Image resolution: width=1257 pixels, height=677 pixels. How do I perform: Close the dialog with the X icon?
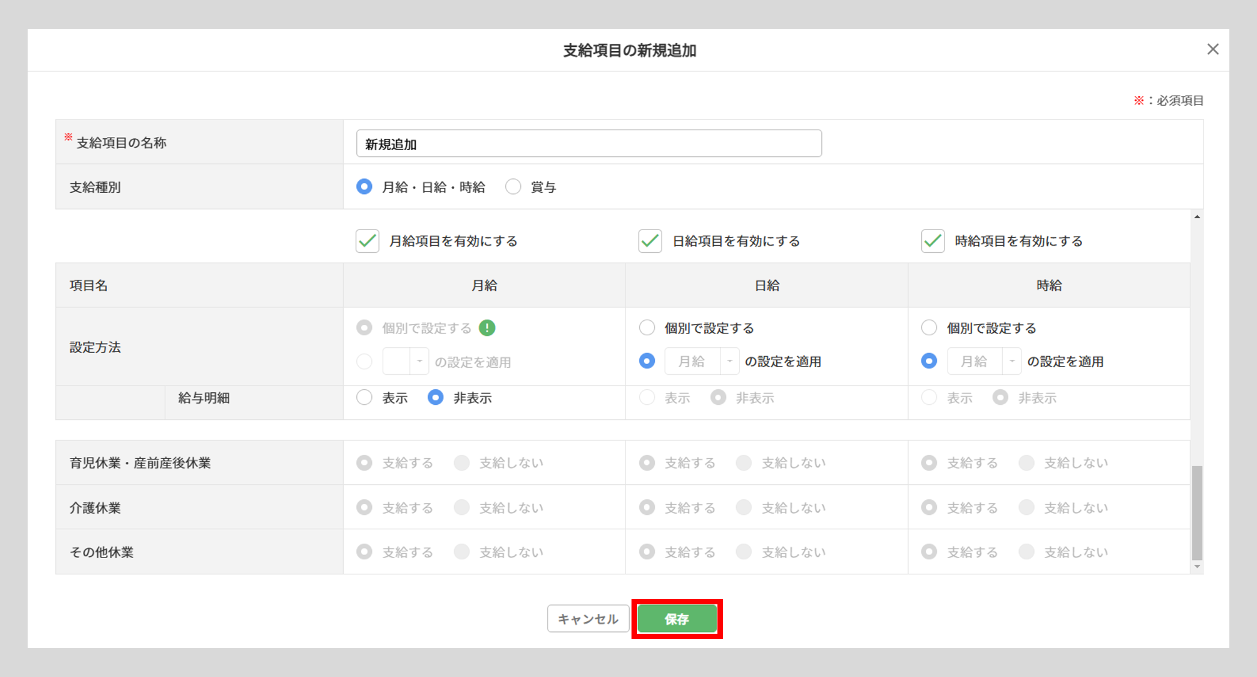point(1213,49)
